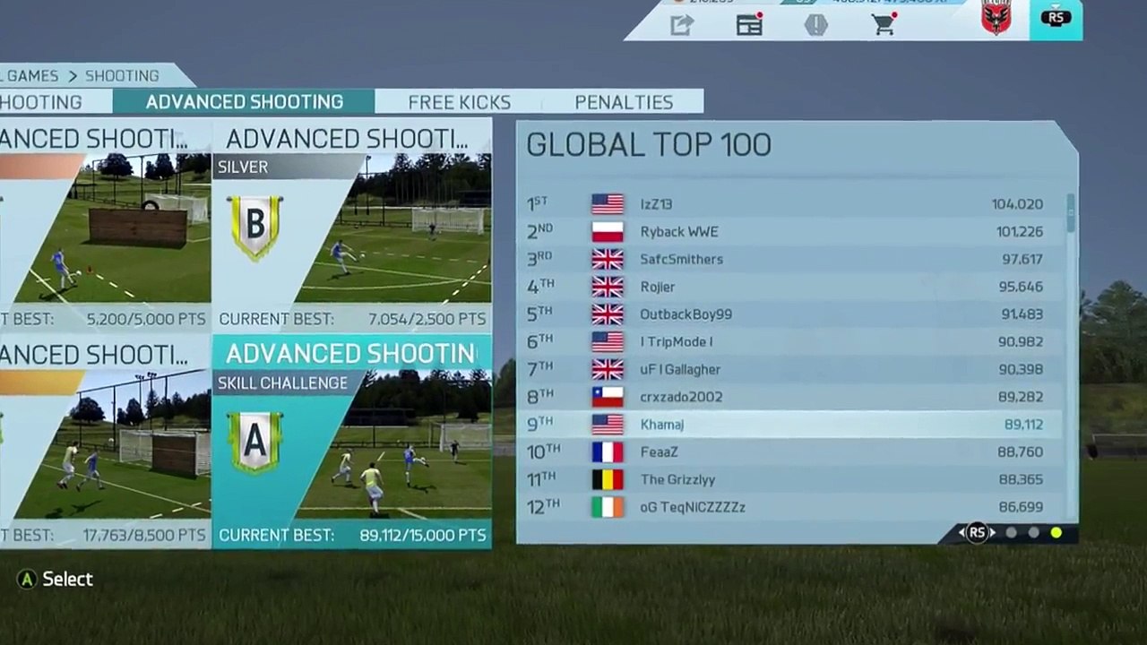Click the score 95,646
The image size is (1147, 645).
(1021, 287)
